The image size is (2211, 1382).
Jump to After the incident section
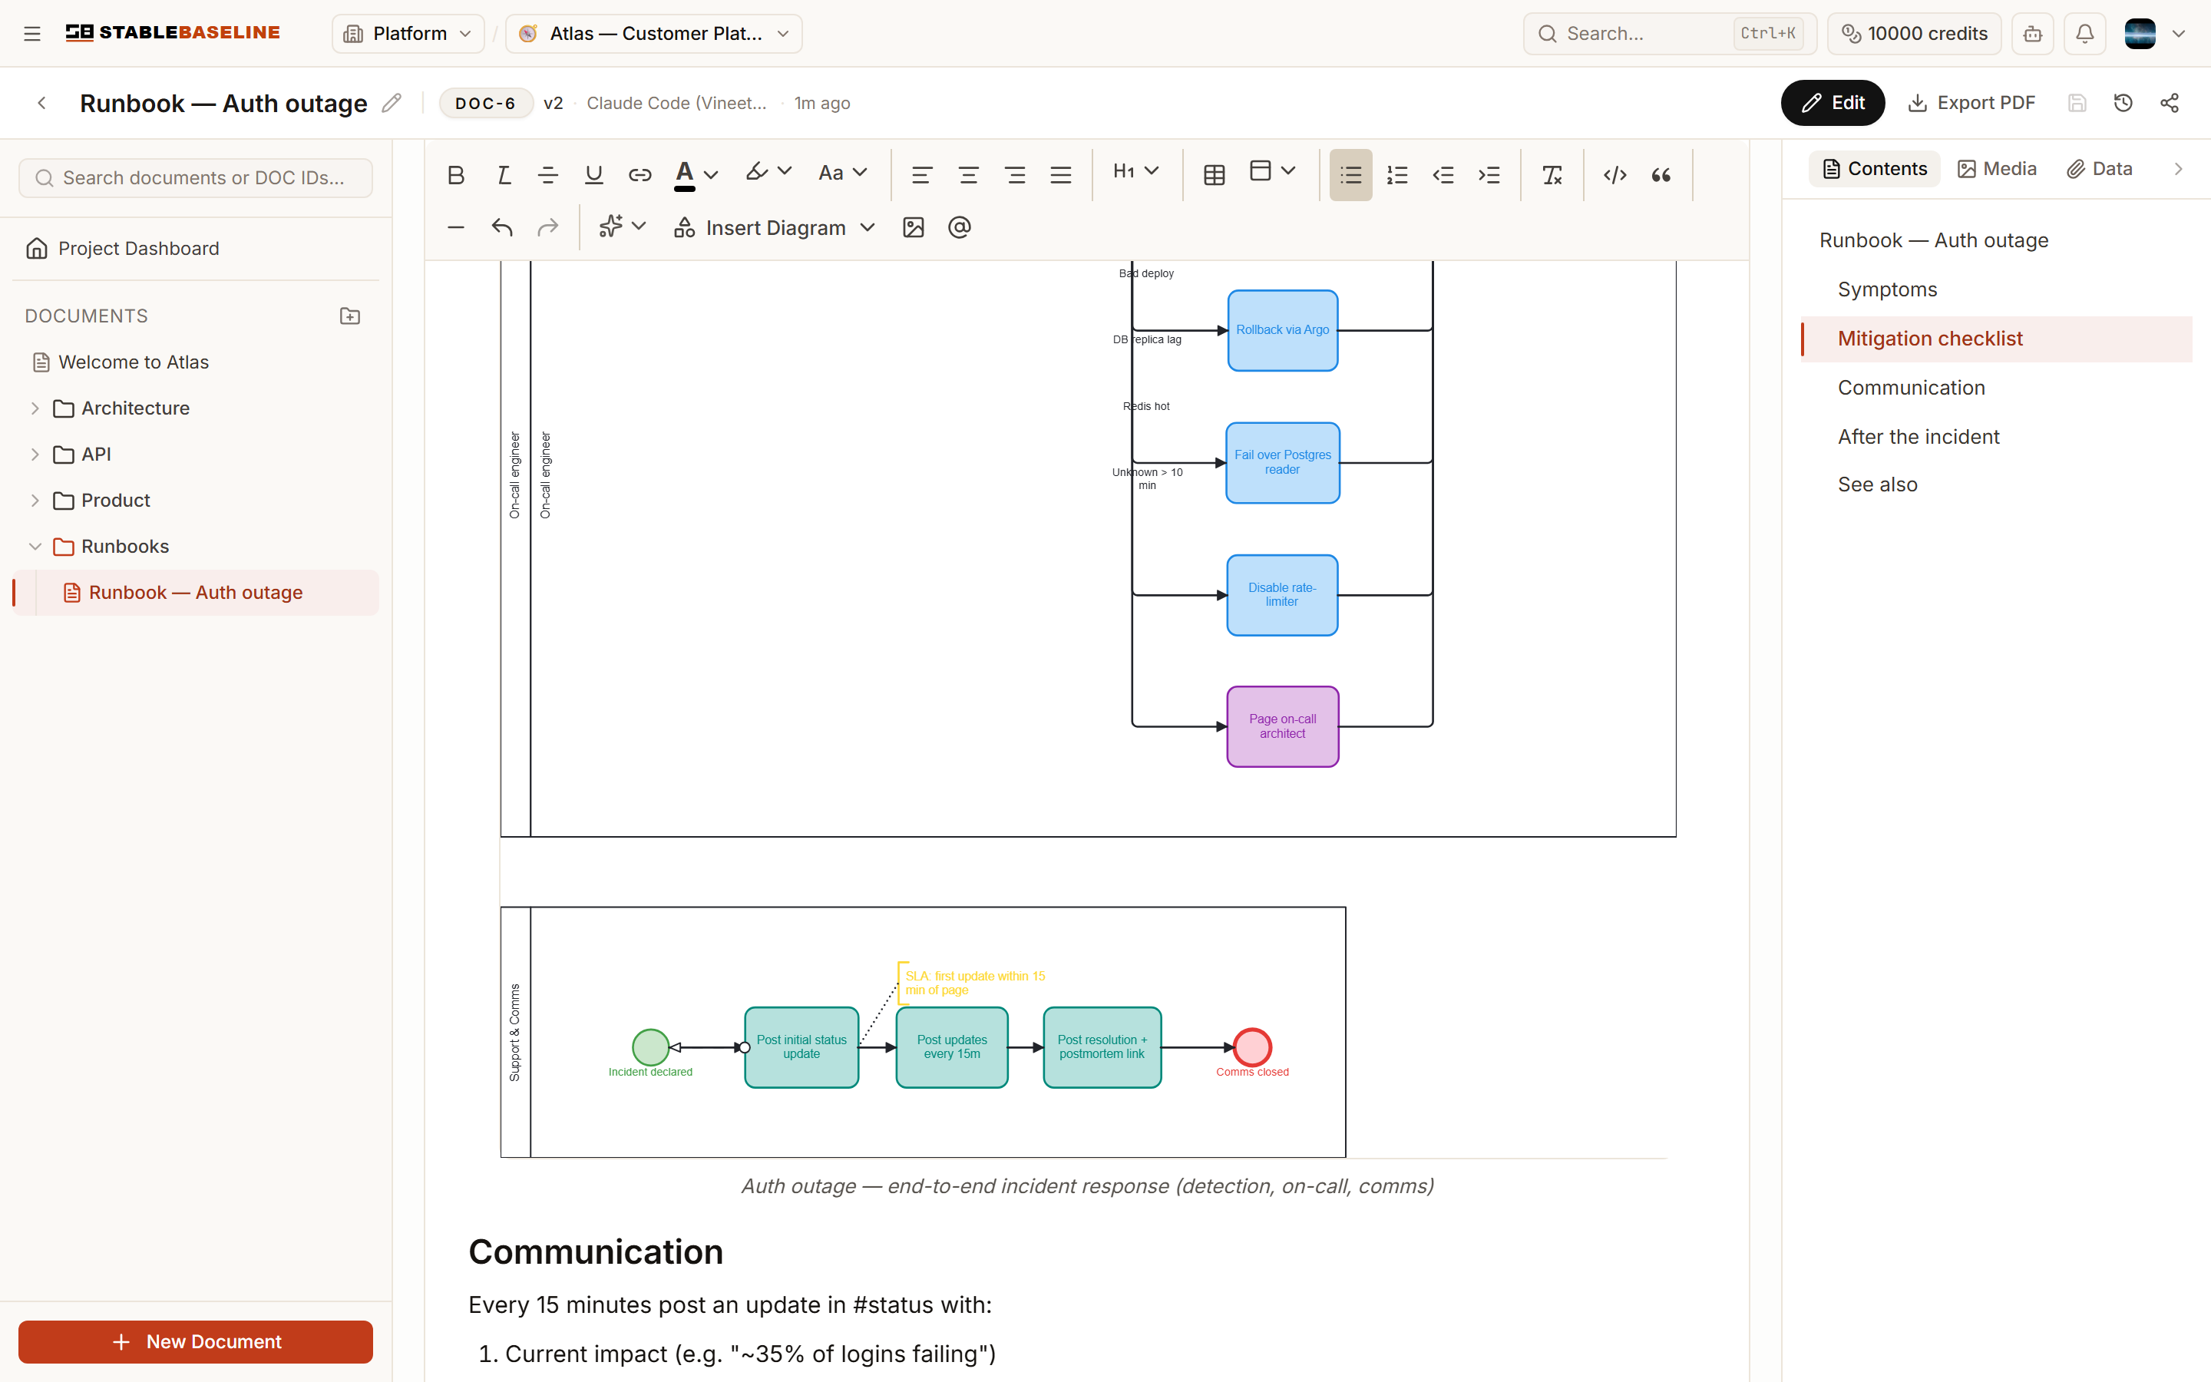click(x=1918, y=437)
